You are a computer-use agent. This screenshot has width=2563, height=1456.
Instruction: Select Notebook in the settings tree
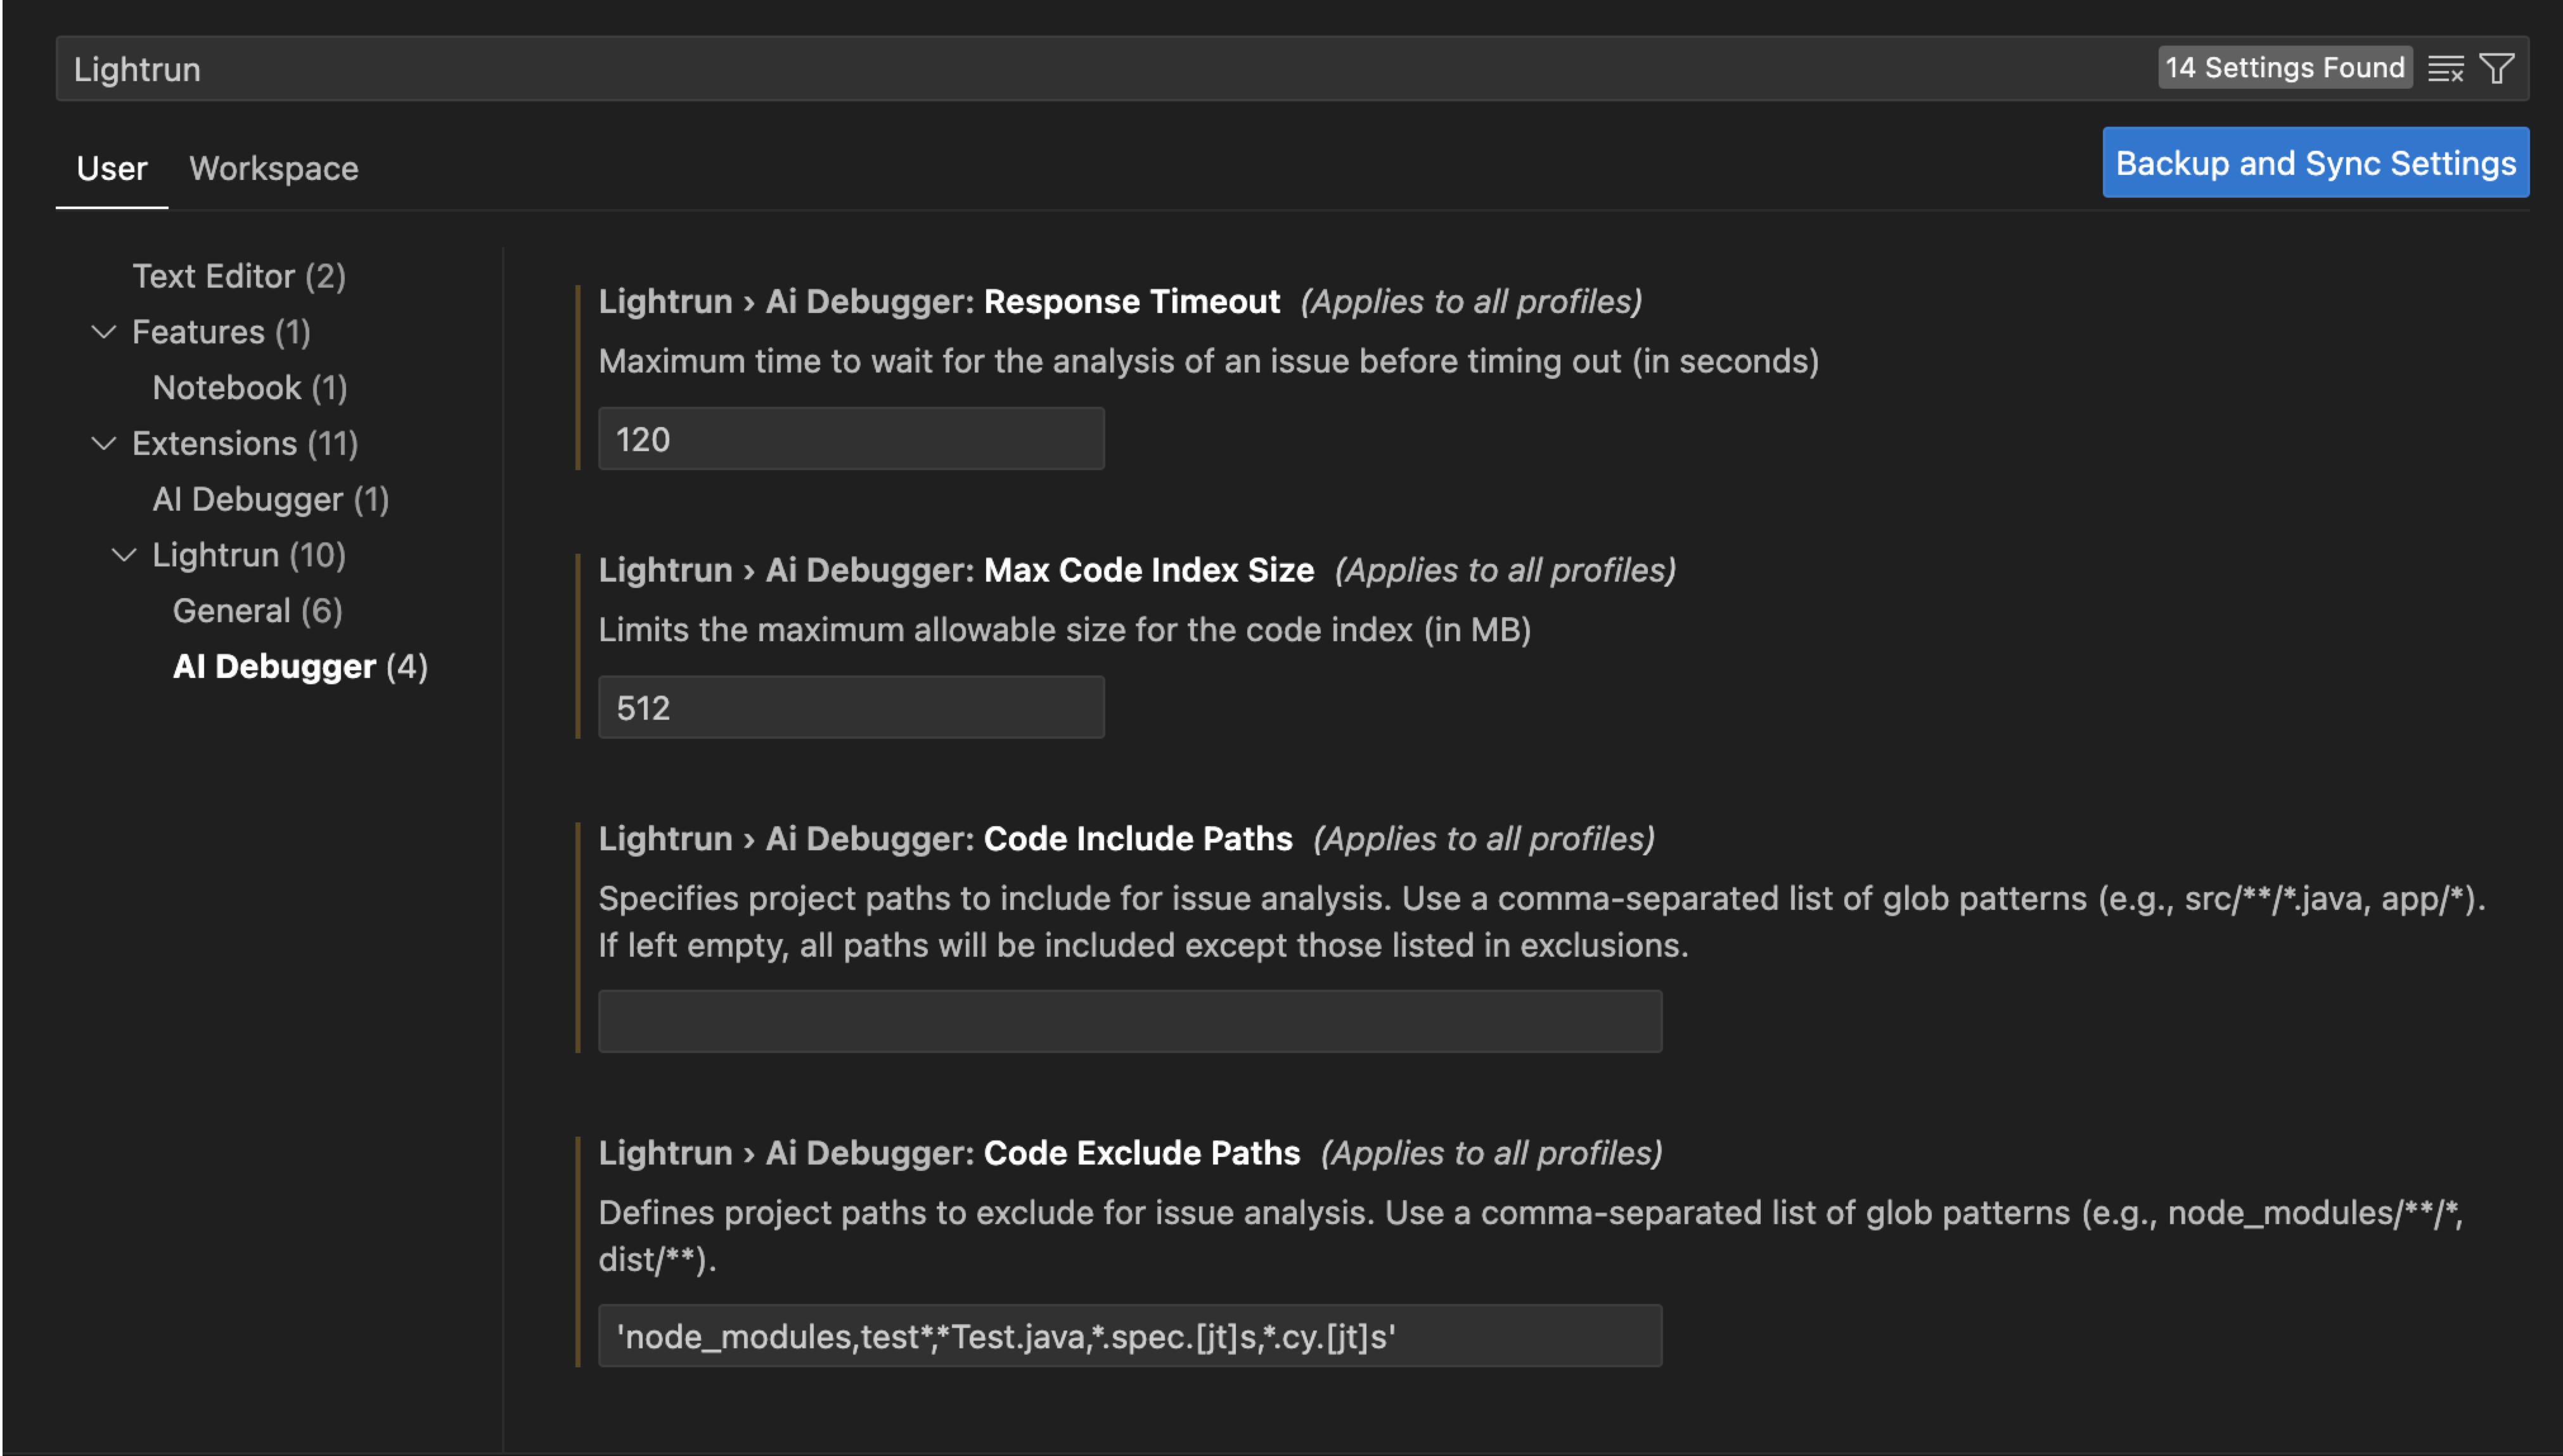(x=249, y=388)
